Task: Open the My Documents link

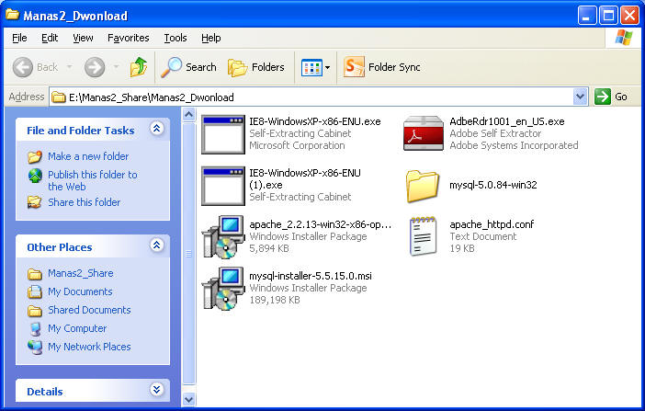Action: [80, 291]
